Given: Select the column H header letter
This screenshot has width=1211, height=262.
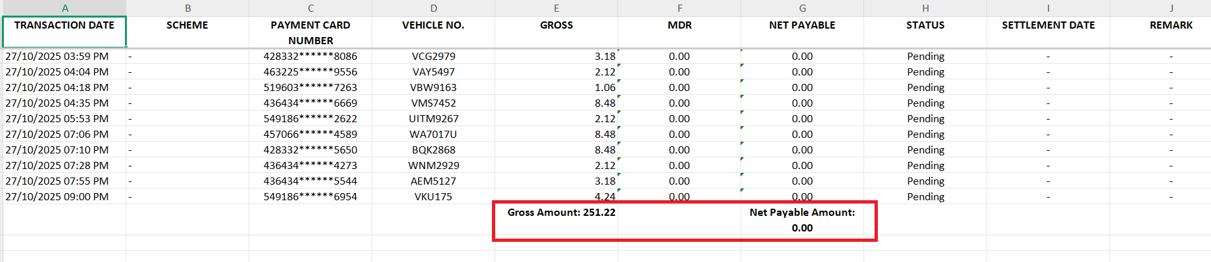Looking at the screenshot, I should 925,8.
